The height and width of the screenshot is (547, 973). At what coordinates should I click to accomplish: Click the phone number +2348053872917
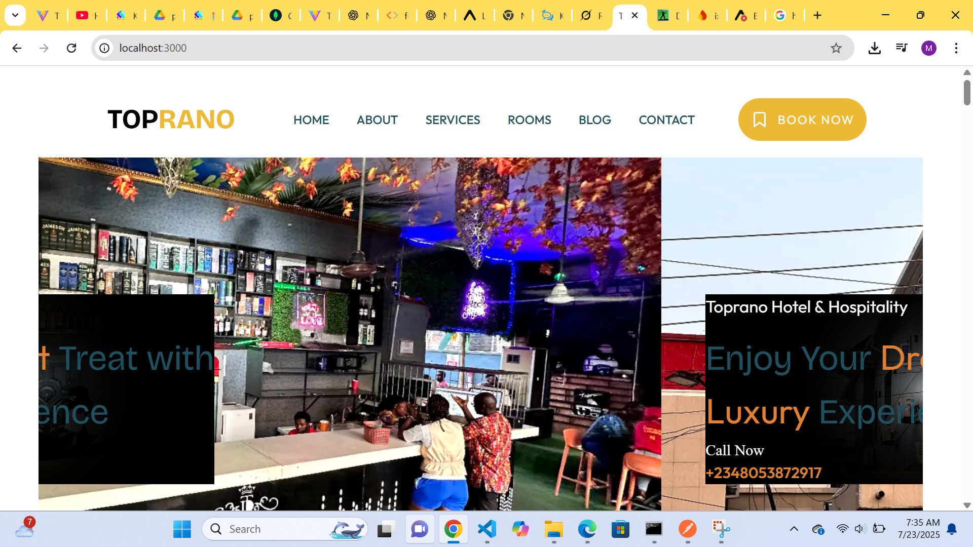[x=763, y=473]
